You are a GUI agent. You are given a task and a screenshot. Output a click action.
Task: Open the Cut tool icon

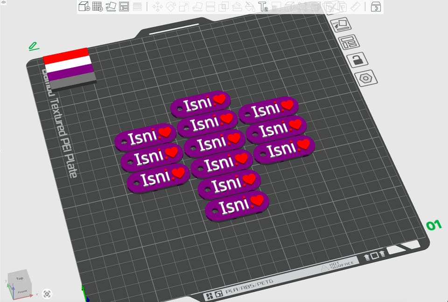(x=210, y=6)
